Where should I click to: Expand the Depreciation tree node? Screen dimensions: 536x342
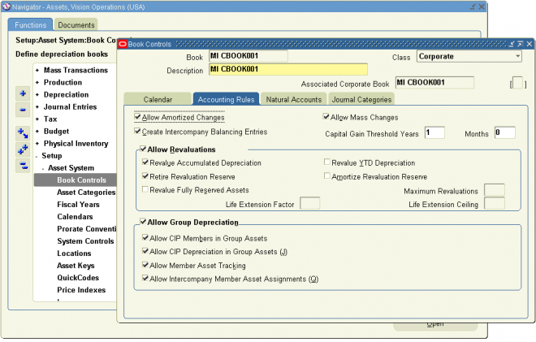tap(37, 95)
